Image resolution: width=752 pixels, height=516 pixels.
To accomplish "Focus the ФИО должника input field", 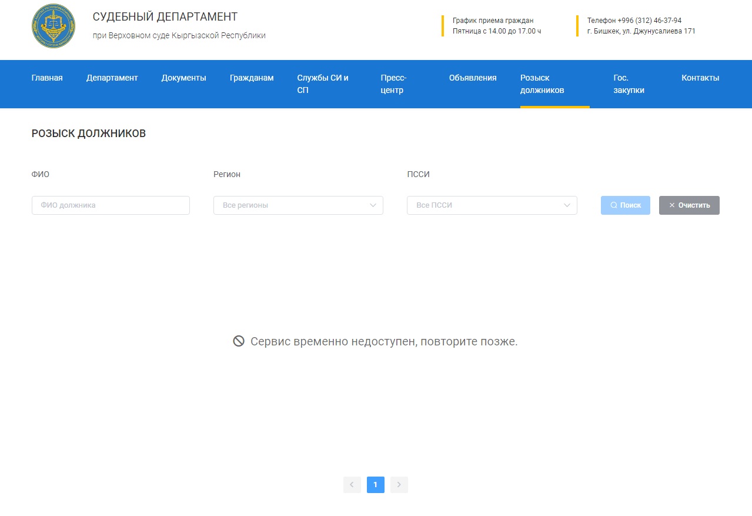I will click(x=111, y=205).
